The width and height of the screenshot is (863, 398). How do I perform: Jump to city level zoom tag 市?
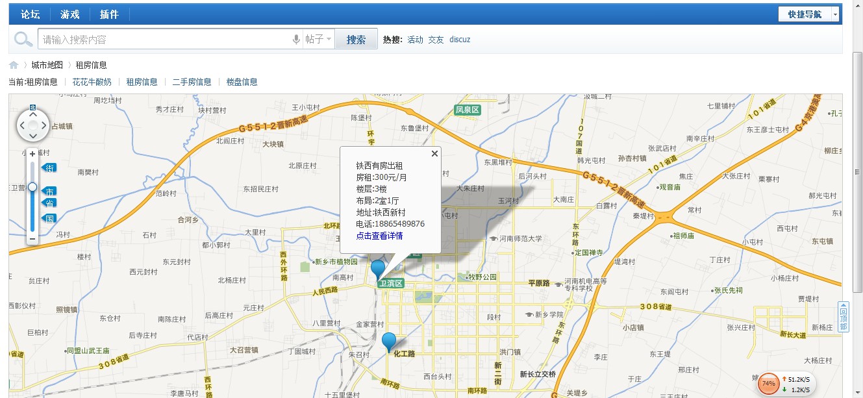pyautogui.click(x=49, y=192)
